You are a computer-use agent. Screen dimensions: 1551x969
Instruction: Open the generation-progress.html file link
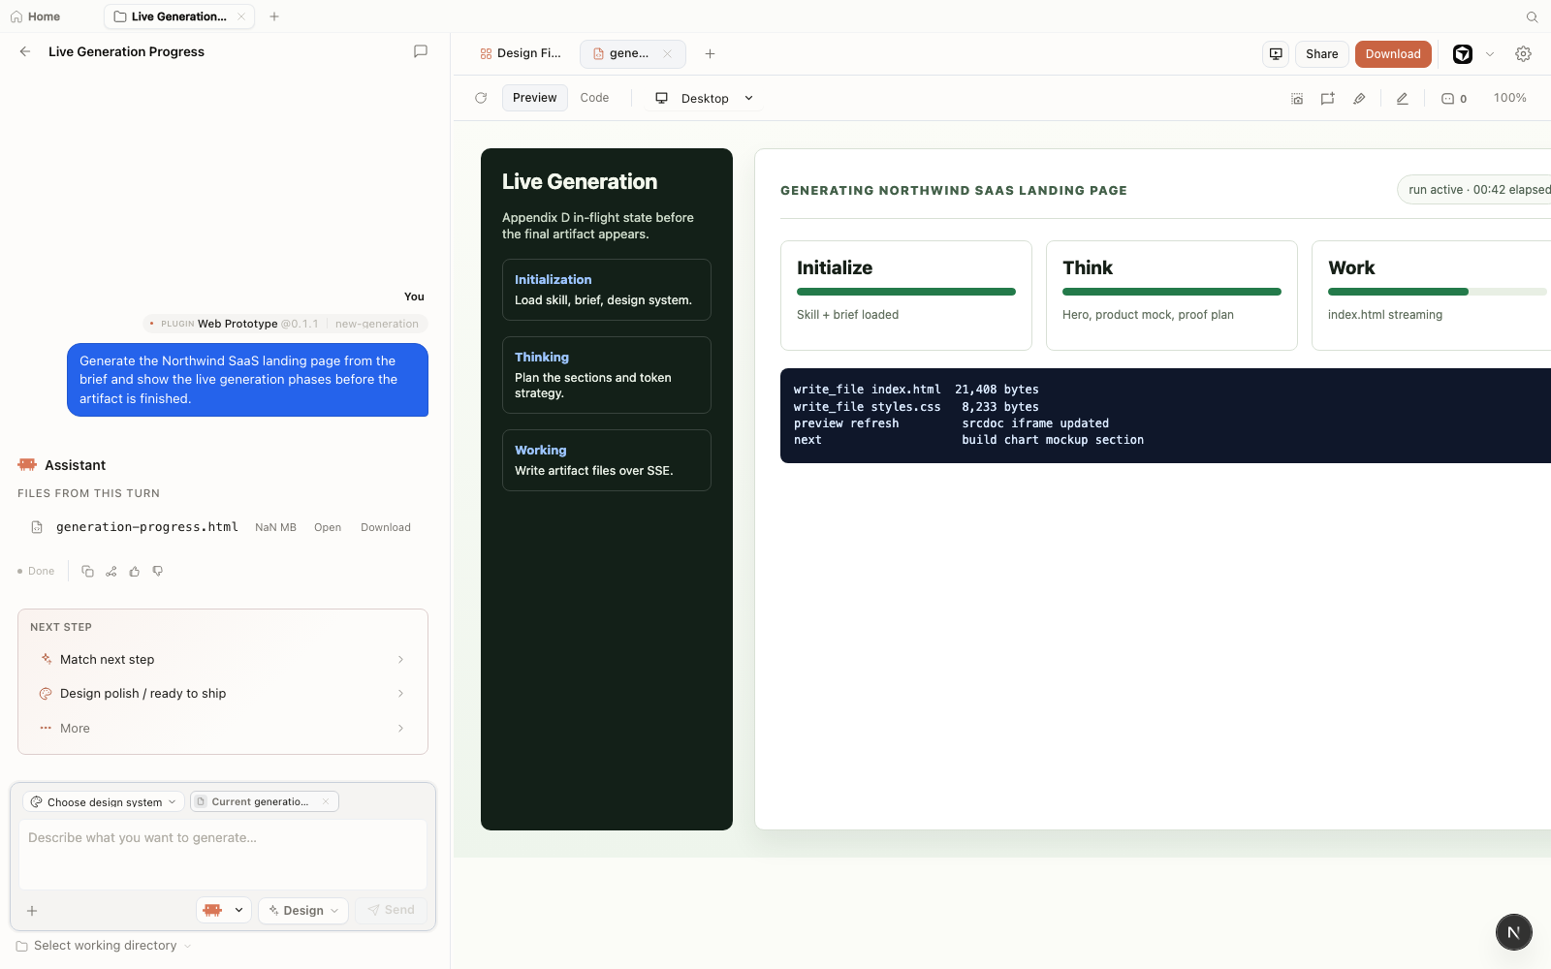tap(328, 528)
